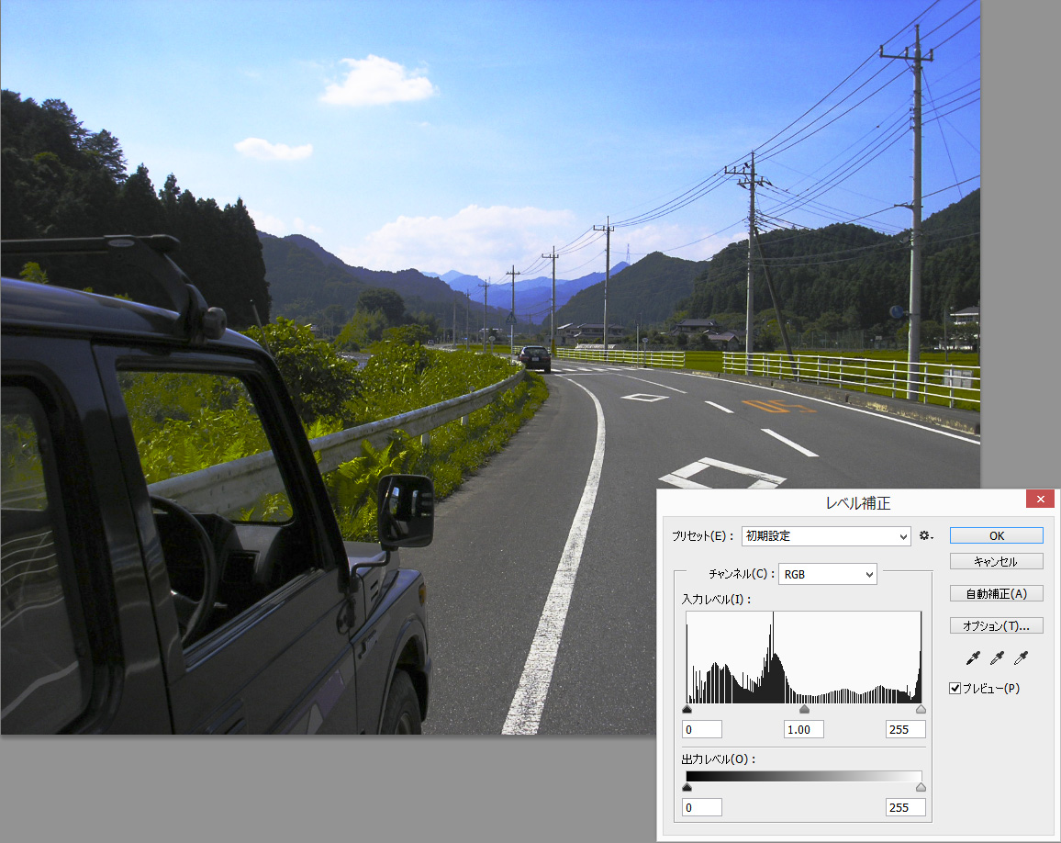
Task: Click the output black level slider
Action: pos(687,787)
